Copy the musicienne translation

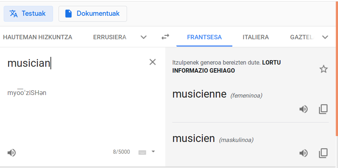tap(323, 109)
